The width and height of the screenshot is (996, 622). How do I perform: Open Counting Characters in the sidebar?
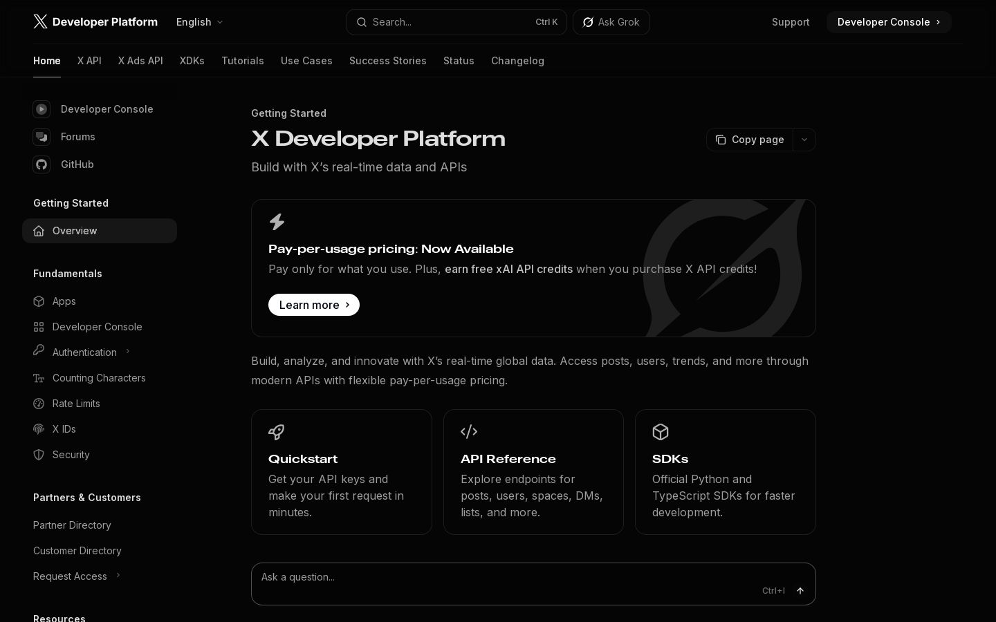(x=100, y=378)
